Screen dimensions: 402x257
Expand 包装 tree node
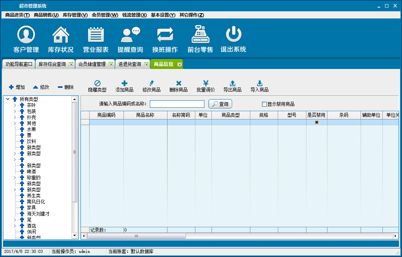click(x=15, y=111)
